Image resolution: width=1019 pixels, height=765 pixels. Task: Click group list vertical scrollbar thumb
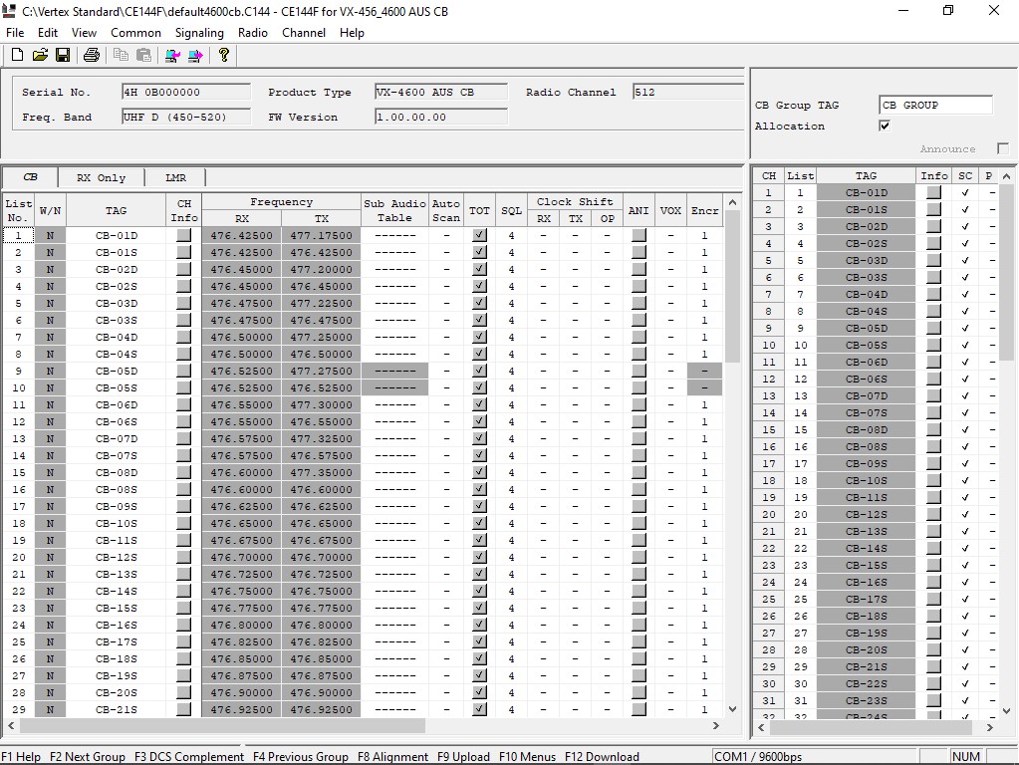(x=1006, y=273)
